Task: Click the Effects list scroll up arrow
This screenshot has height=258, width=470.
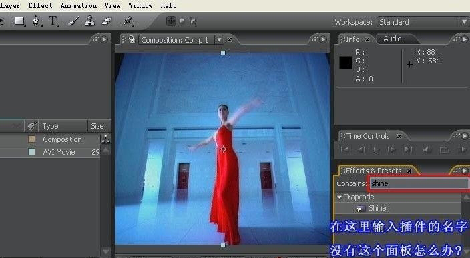Action: coord(466,197)
